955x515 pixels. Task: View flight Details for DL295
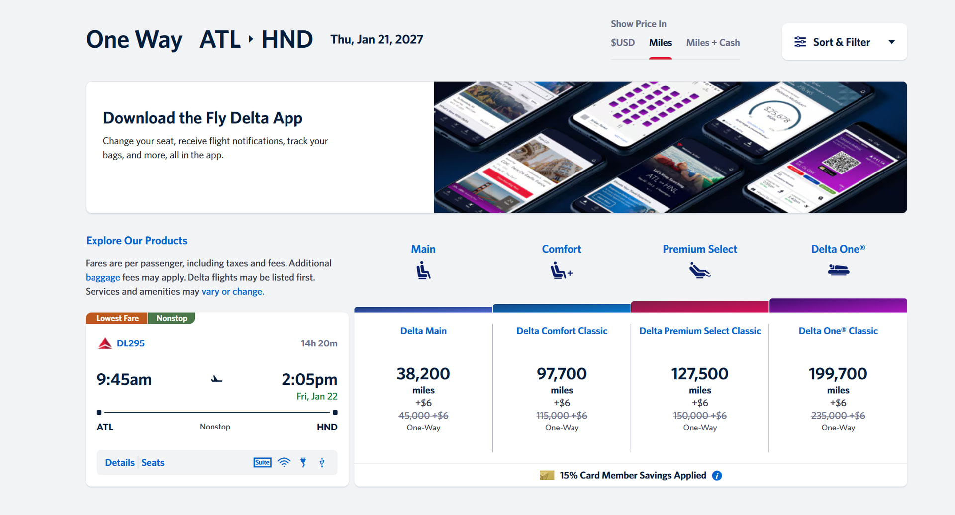(x=120, y=463)
